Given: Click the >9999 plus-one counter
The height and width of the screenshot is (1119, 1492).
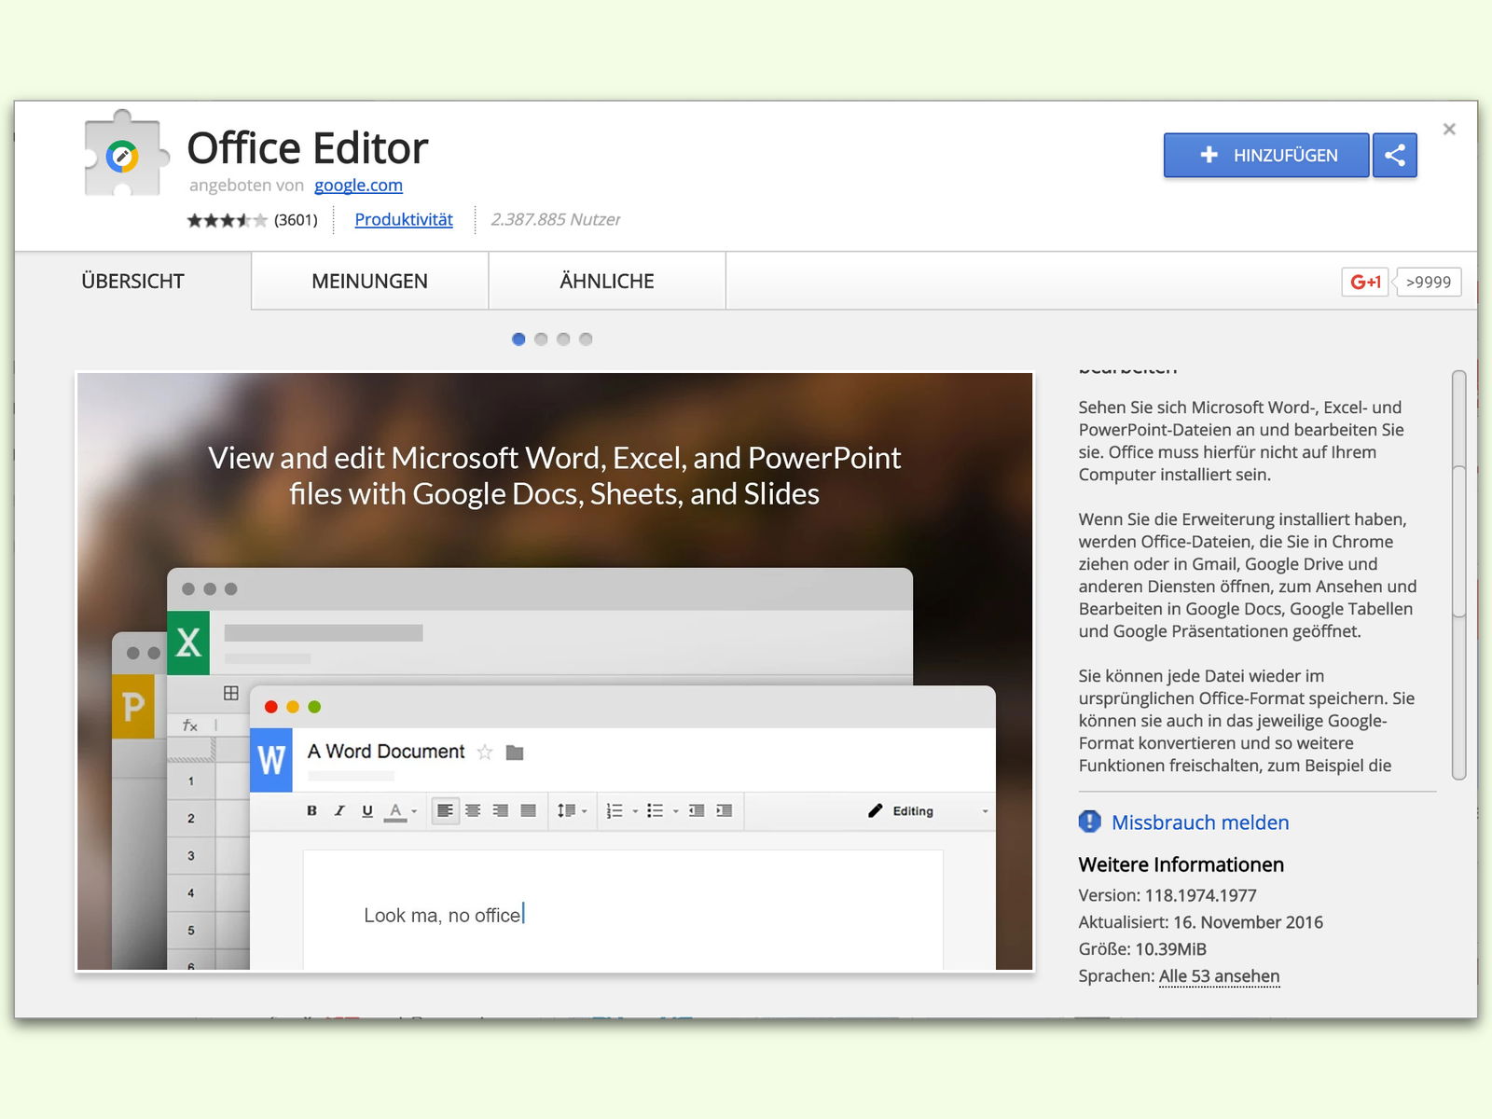Looking at the screenshot, I should [1429, 282].
